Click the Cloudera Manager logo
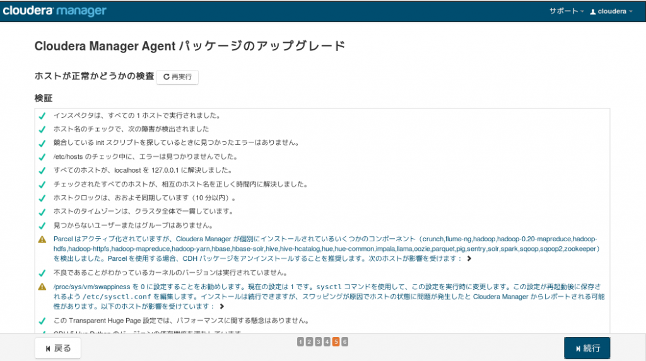646x361 pixels. point(54,11)
